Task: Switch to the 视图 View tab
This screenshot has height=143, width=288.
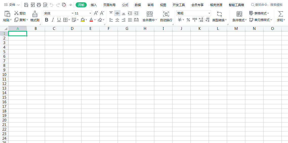Action: tap(163, 5)
